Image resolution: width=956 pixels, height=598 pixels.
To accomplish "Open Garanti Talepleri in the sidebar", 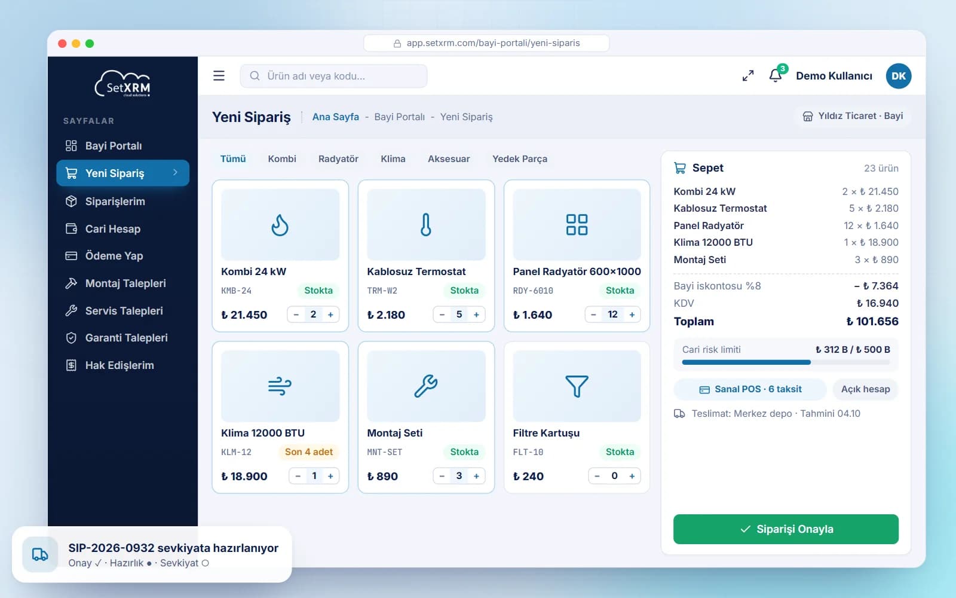I will [x=122, y=338].
